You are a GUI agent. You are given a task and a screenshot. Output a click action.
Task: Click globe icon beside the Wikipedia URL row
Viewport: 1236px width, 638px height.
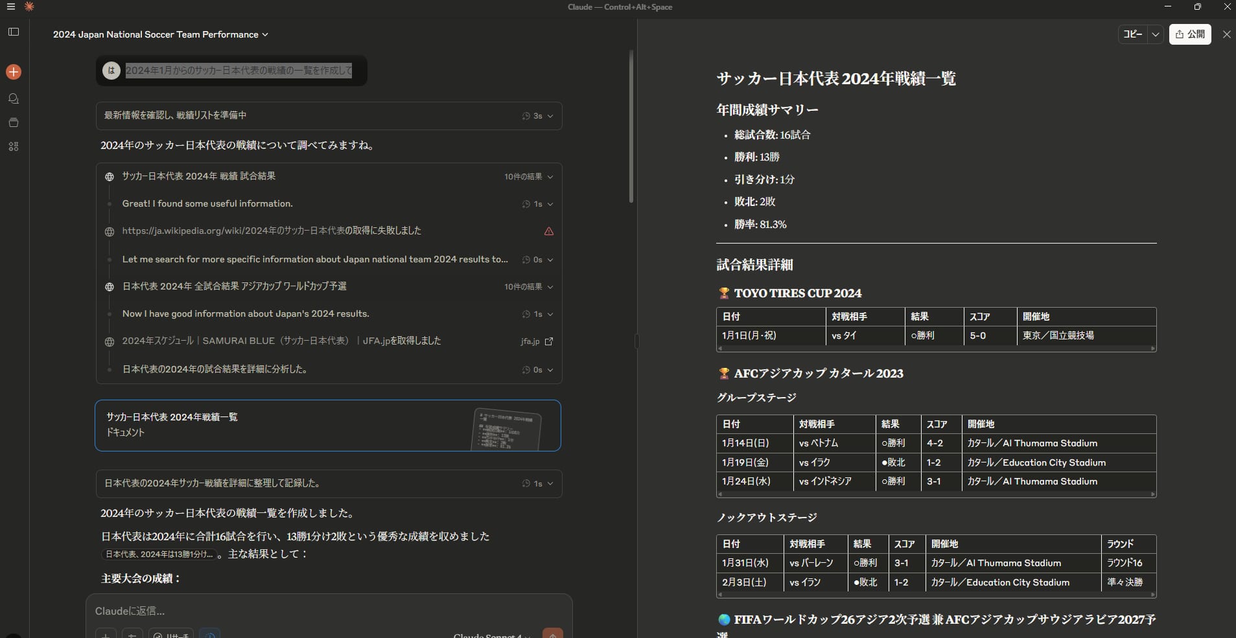pos(110,231)
